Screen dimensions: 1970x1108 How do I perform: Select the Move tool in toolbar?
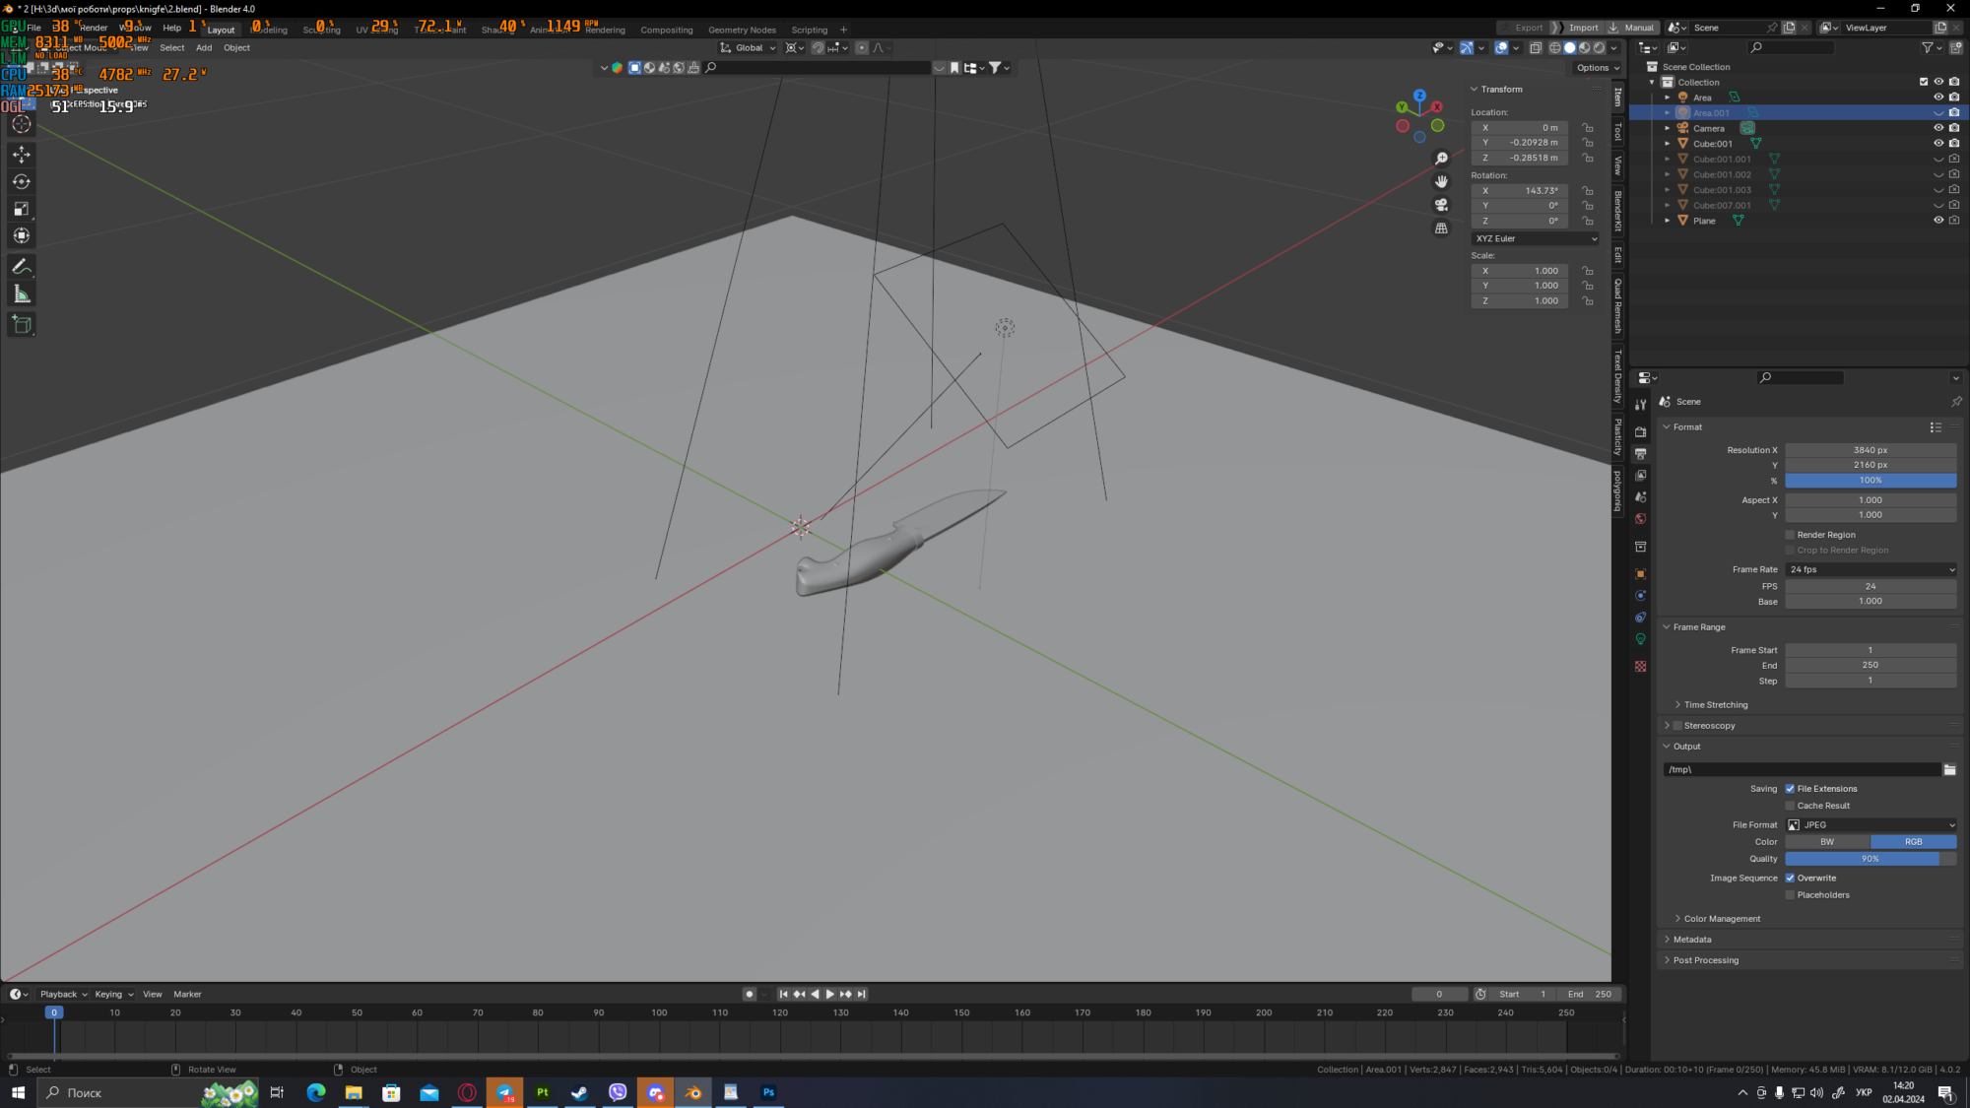[x=21, y=155]
